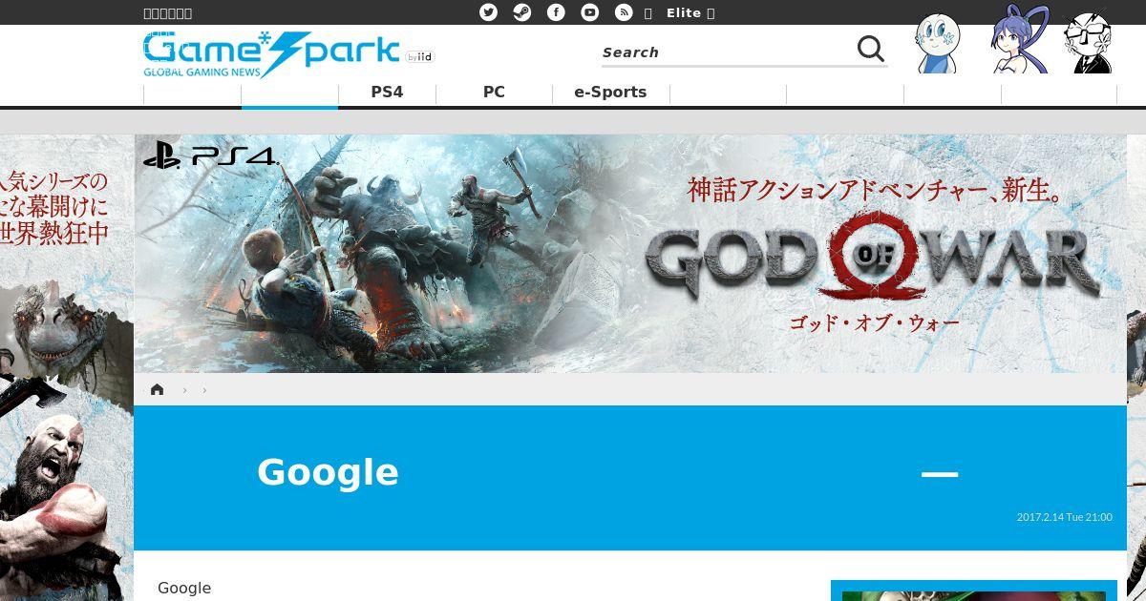
Task: Open the Steam icon in top bar
Action: [522, 12]
